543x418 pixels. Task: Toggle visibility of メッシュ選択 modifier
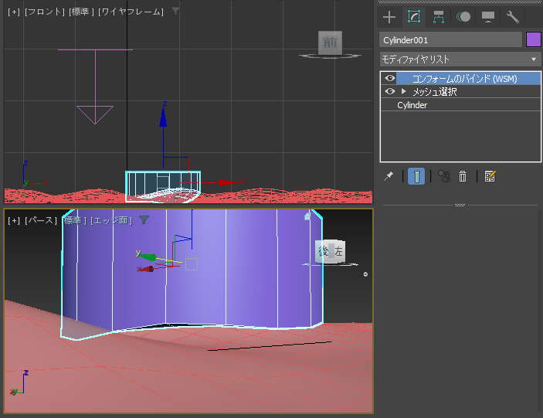pyautogui.click(x=390, y=91)
